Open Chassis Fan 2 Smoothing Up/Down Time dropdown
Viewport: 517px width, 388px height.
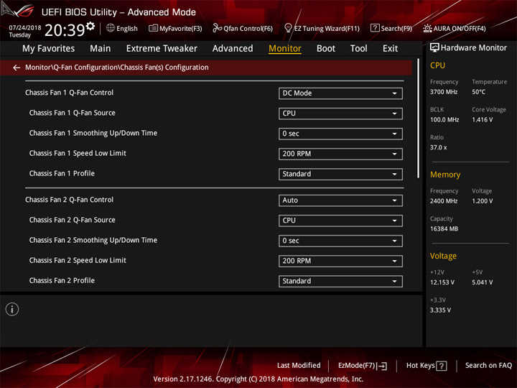point(340,241)
